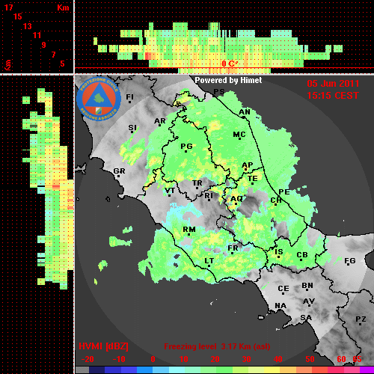
Task: Pick the dark navy swatch on the dBZ scale
Action: pos(96,370)
